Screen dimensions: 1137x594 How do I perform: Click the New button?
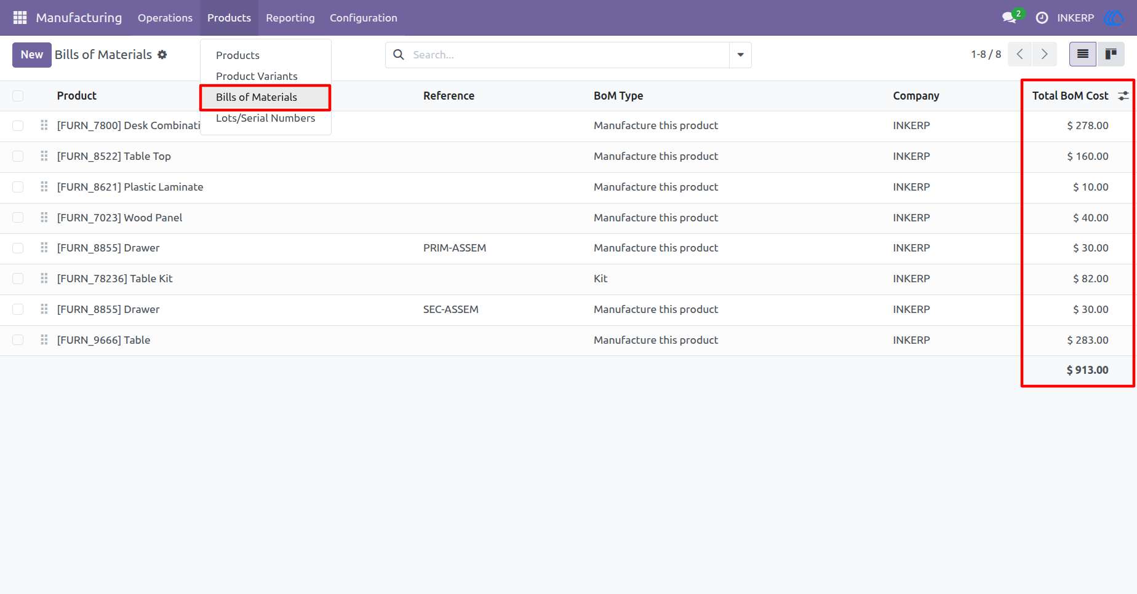click(32, 55)
